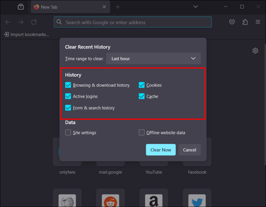This screenshot has width=266, height=207.
Task: Click the Clear Now button
Action: [161, 150]
